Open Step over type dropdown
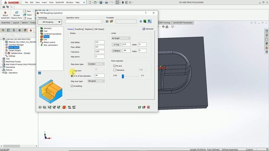The height and width of the screenshot is (151, 269). [96, 81]
